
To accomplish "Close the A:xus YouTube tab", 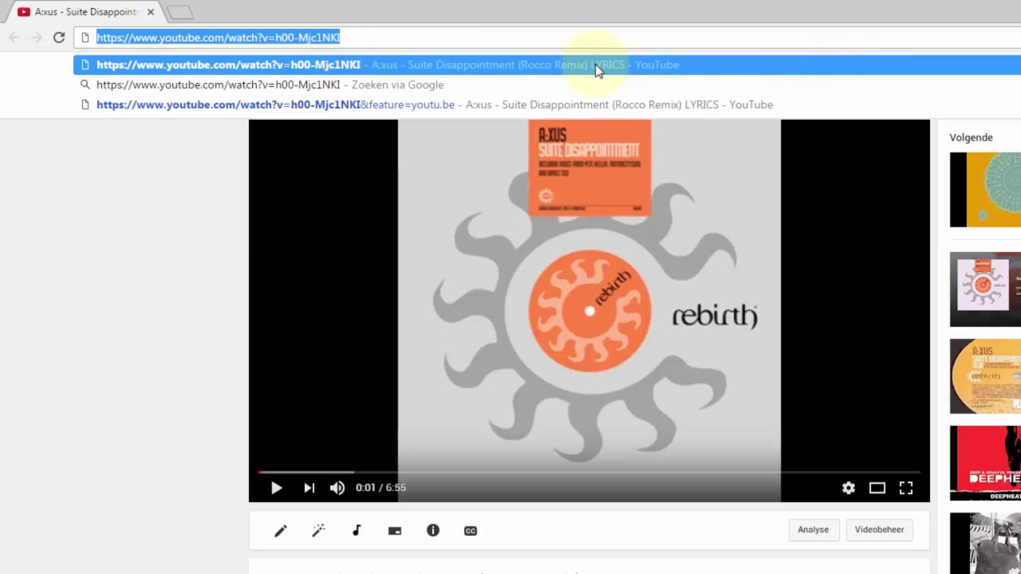I will tap(150, 12).
